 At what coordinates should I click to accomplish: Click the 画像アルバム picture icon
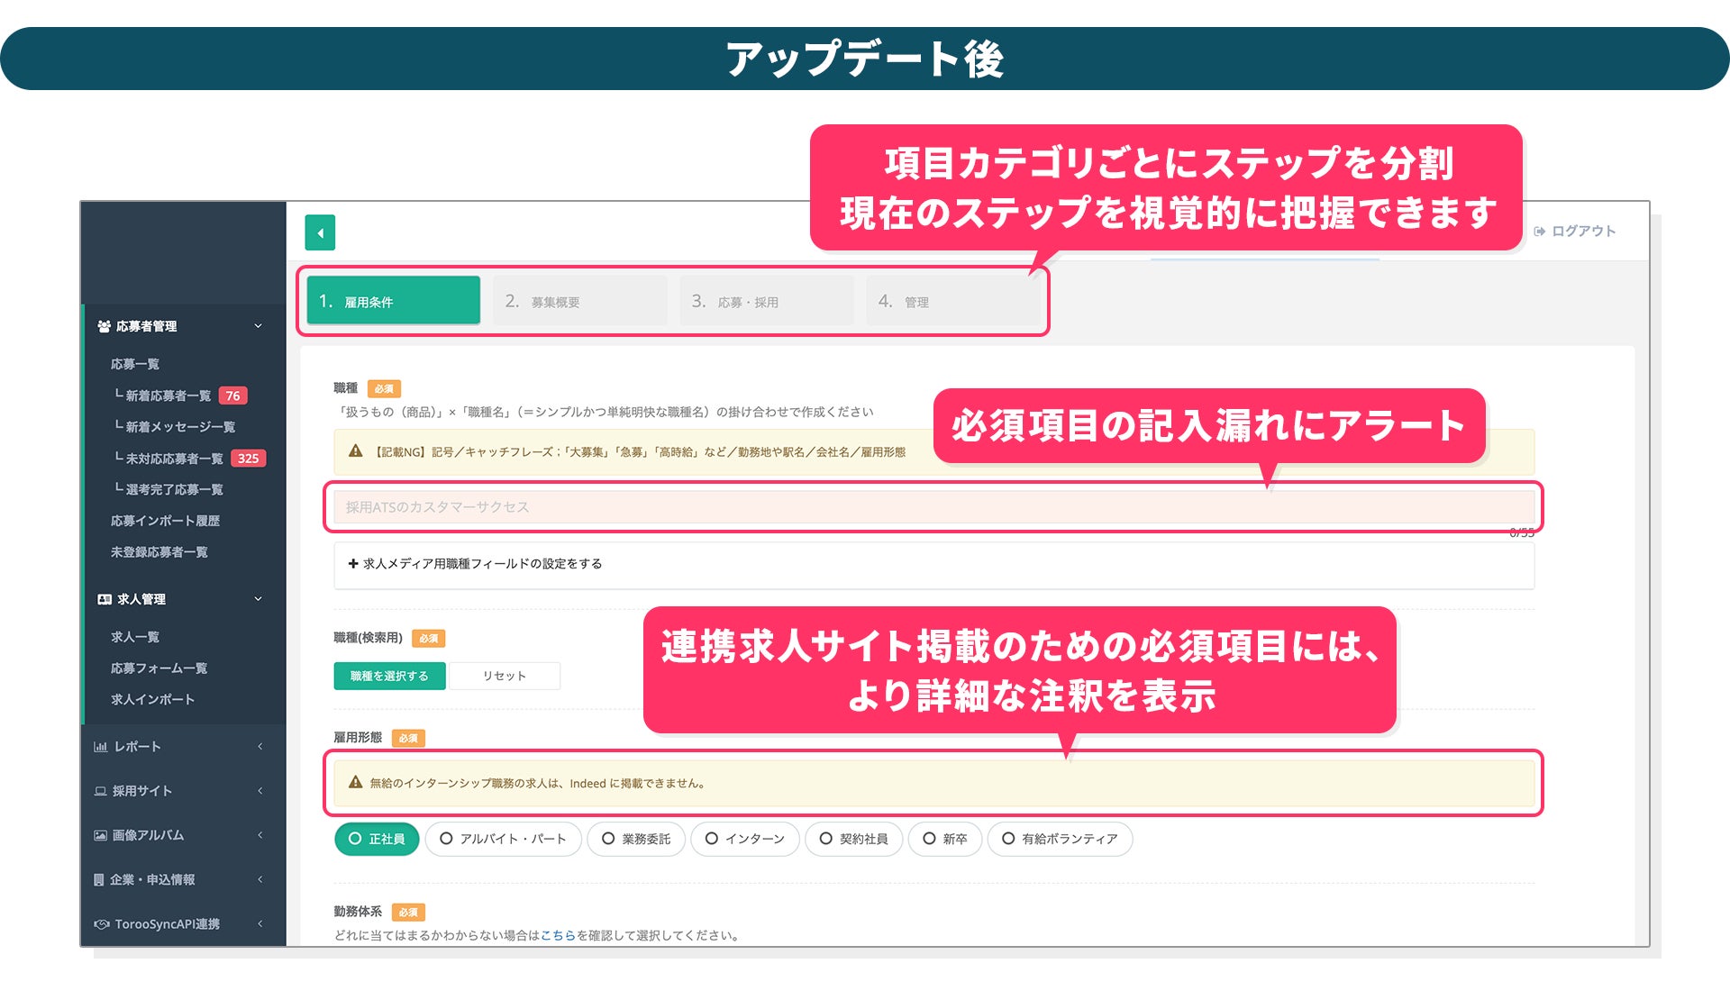pyautogui.click(x=100, y=835)
